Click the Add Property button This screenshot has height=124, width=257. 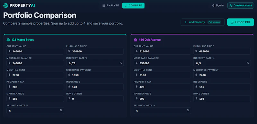point(203,22)
